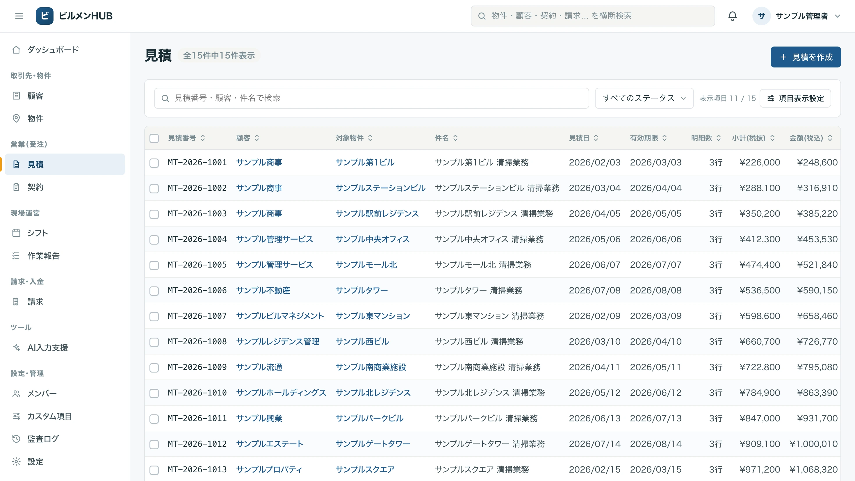Check the MT-2026-1009 row checkbox
This screenshot has height=481, width=855.
coord(154,368)
